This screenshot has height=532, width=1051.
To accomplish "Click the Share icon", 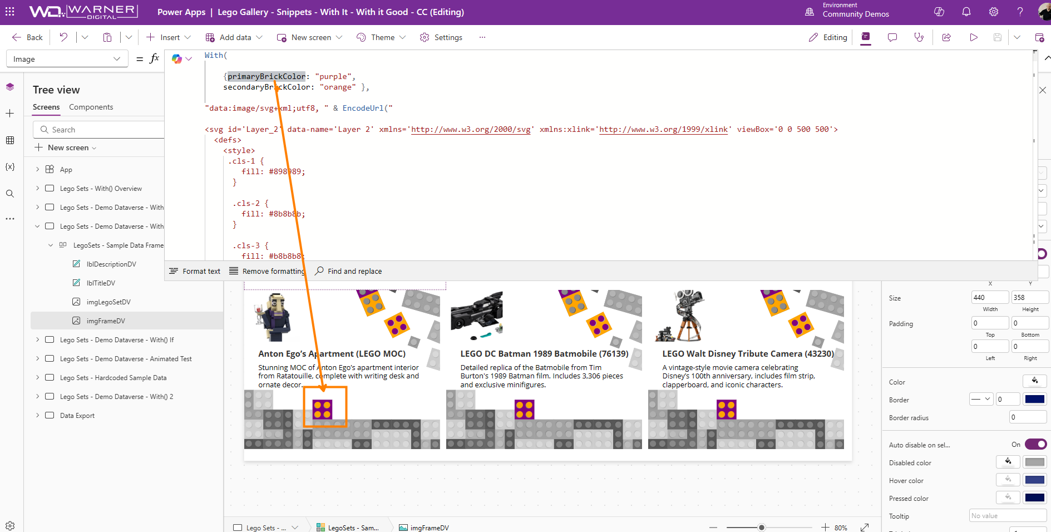I will click(946, 37).
